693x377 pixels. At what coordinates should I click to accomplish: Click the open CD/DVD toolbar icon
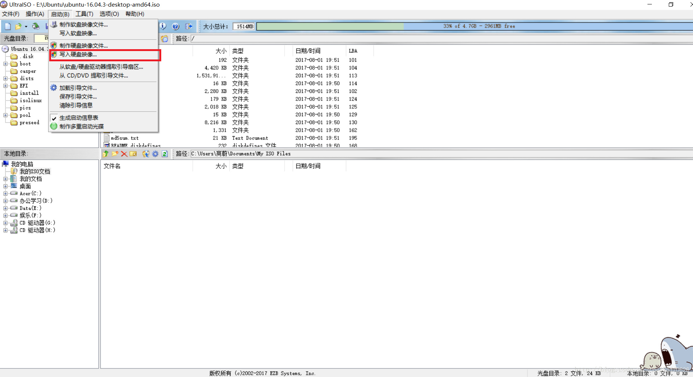pos(36,26)
